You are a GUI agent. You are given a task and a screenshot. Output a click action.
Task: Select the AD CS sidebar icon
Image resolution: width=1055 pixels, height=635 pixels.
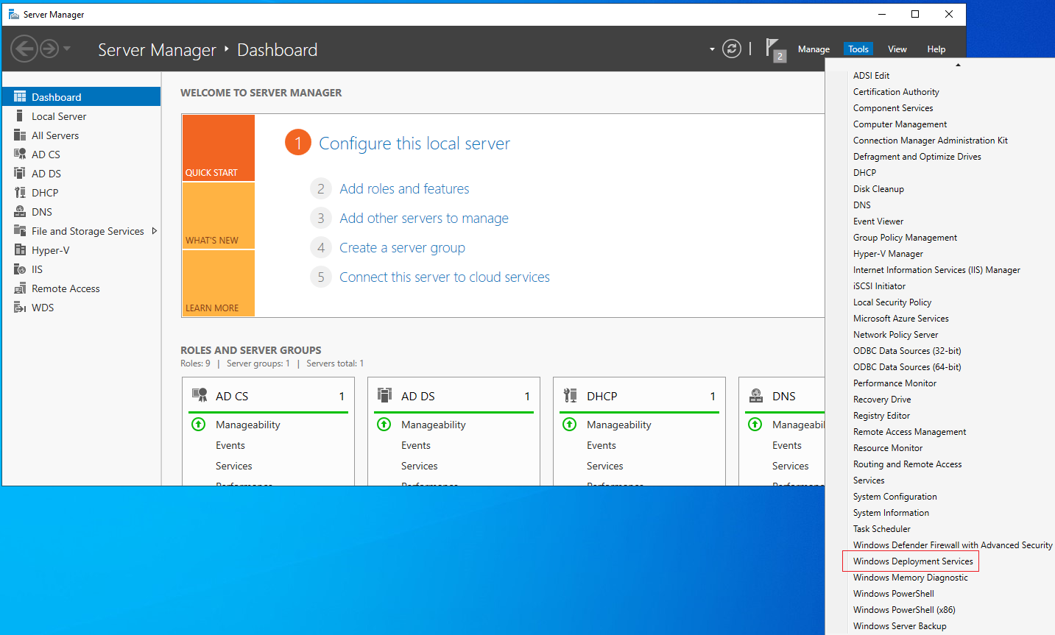[20, 155]
